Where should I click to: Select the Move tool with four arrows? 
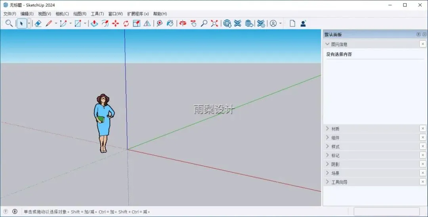coord(115,23)
